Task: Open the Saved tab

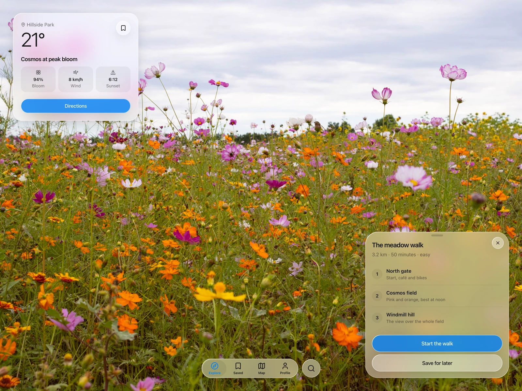Action: click(x=238, y=369)
